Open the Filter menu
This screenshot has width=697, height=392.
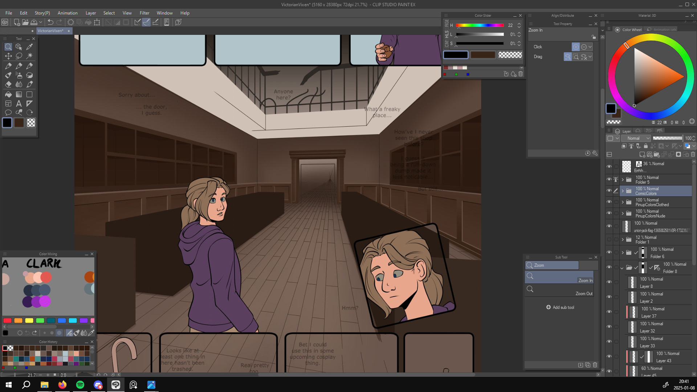click(144, 13)
